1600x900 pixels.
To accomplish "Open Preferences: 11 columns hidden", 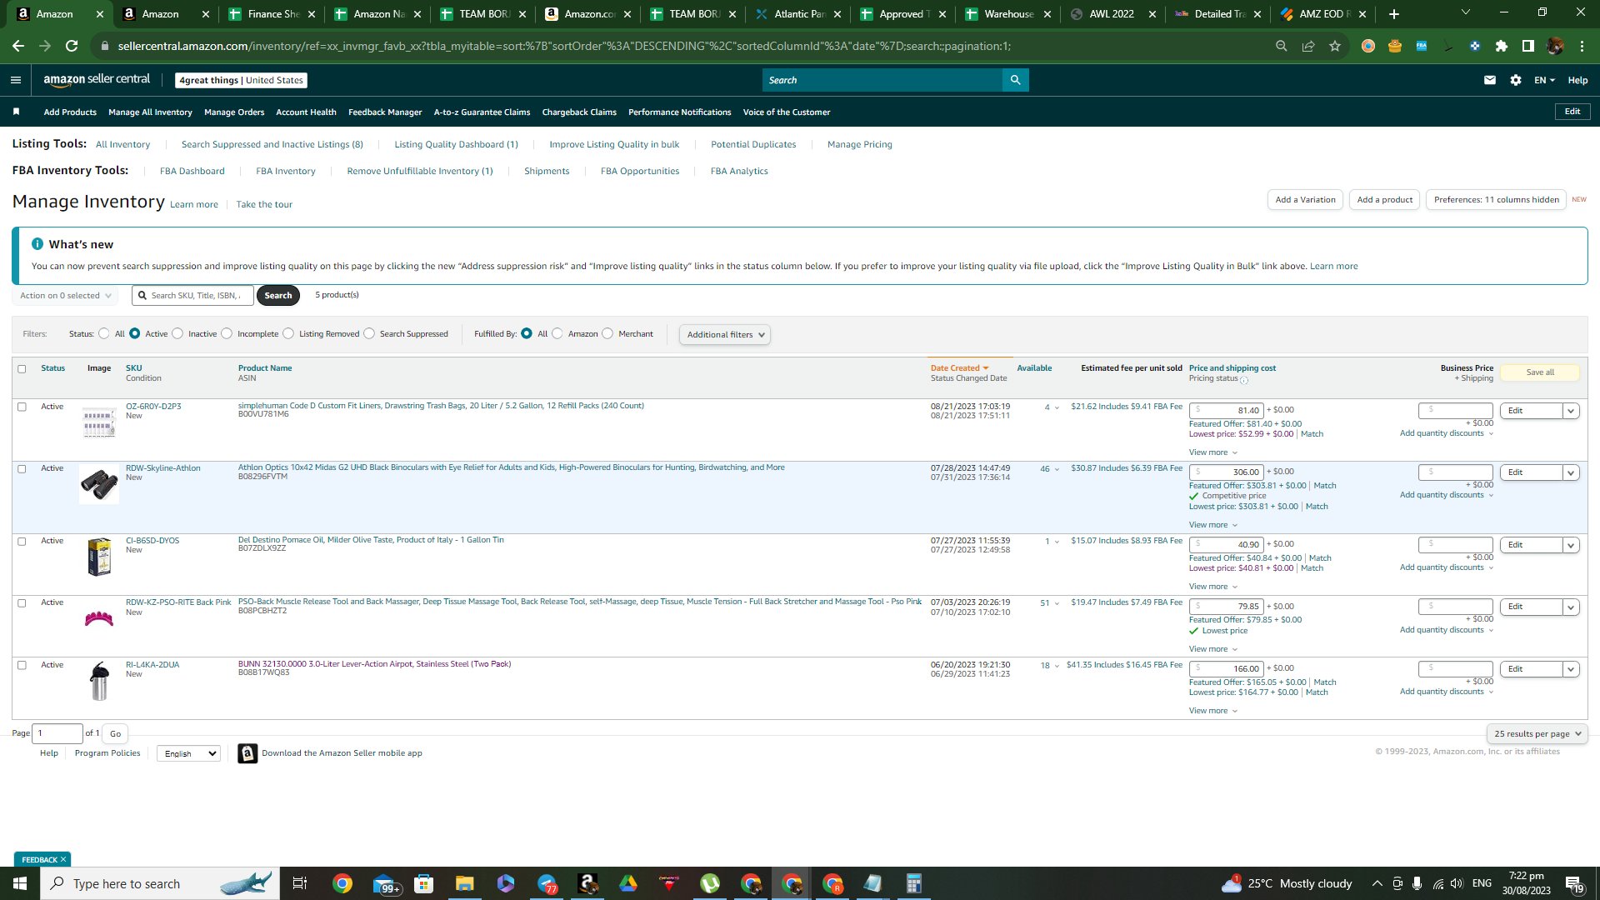I will (1496, 200).
